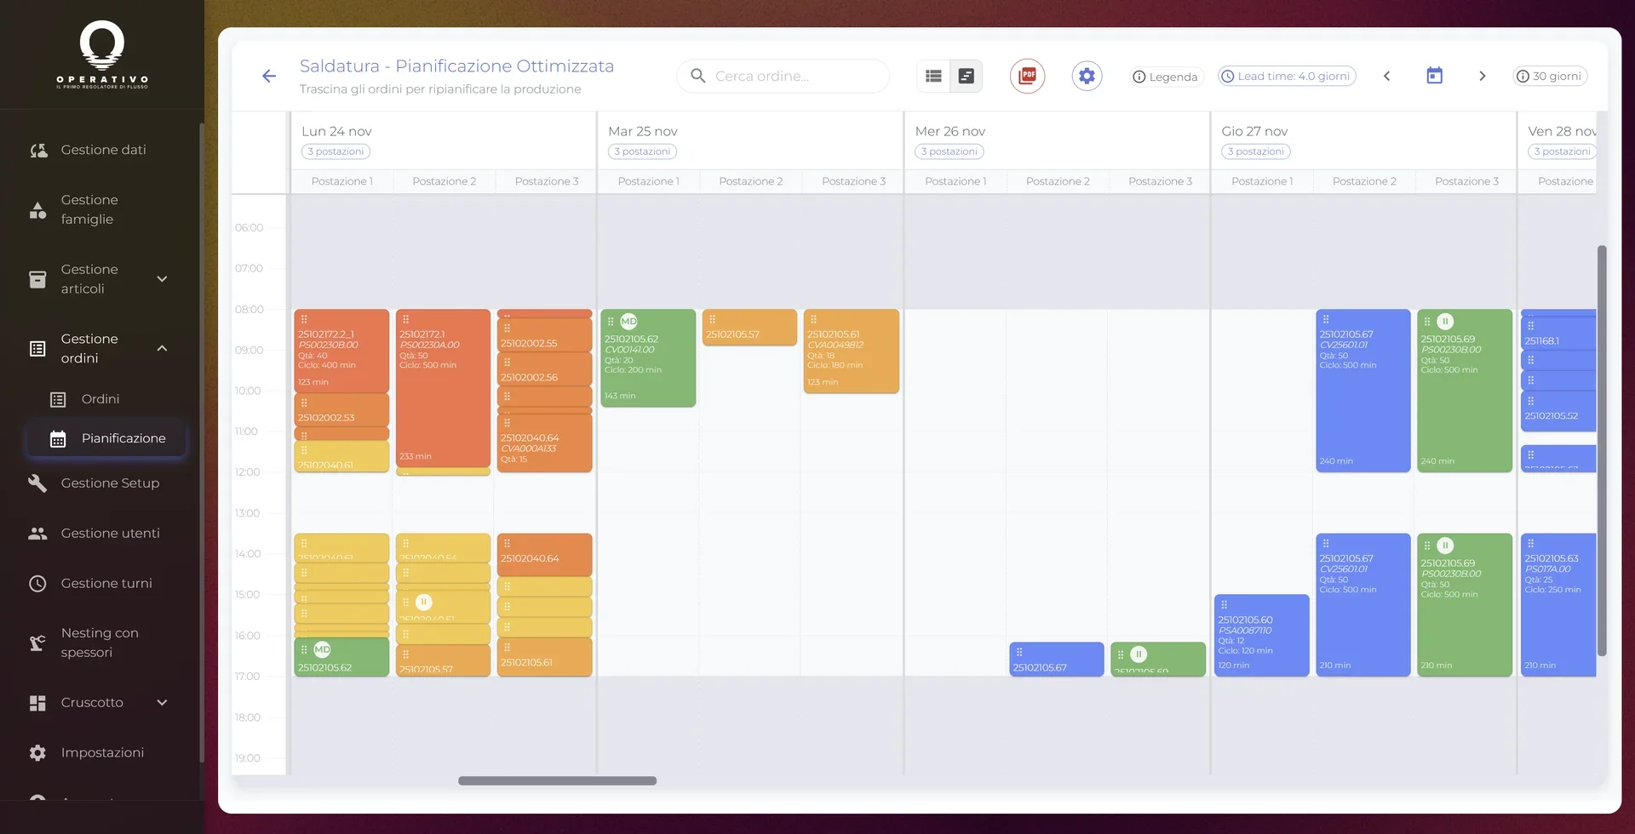Open the Pianificazione menu entry
This screenshot has width=1635, height=834.
click(x=123, y=438)
